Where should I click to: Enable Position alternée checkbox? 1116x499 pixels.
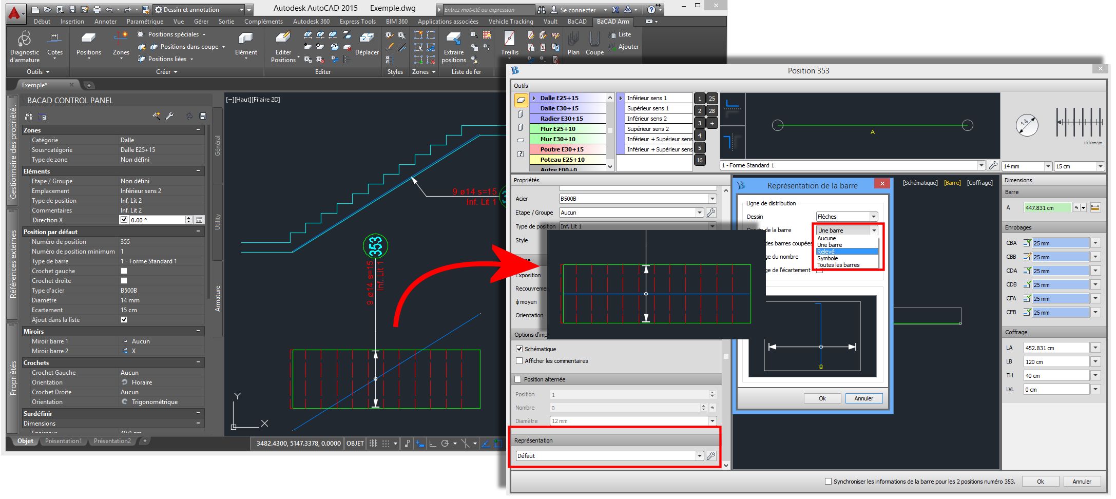(517, 379)
